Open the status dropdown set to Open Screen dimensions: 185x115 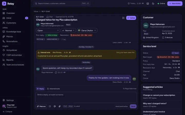[x=48, y=30]
